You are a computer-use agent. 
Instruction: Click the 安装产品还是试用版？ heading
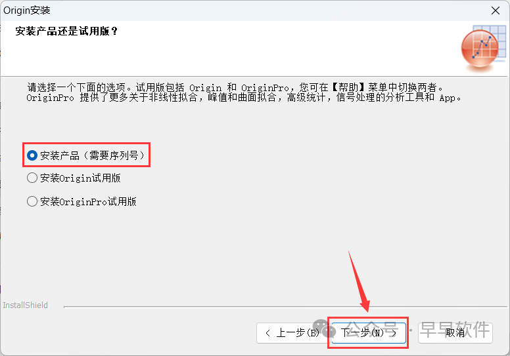66,31
